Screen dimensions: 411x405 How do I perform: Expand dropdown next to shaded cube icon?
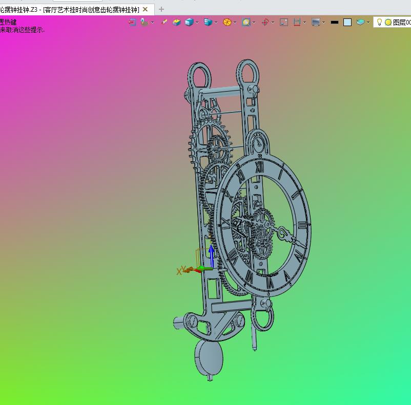(x=197, y=23)
